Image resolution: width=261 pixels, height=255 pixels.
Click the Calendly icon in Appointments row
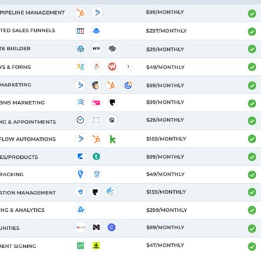(81, 120)
